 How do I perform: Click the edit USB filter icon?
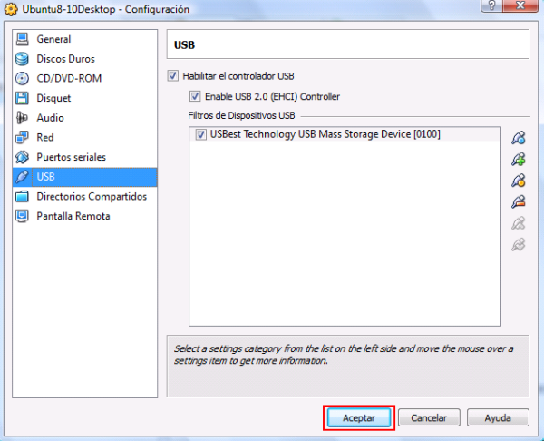518,180
